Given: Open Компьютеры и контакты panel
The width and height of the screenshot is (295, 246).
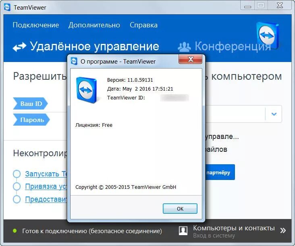Looking at the screenshot, I should click(234, 228).
